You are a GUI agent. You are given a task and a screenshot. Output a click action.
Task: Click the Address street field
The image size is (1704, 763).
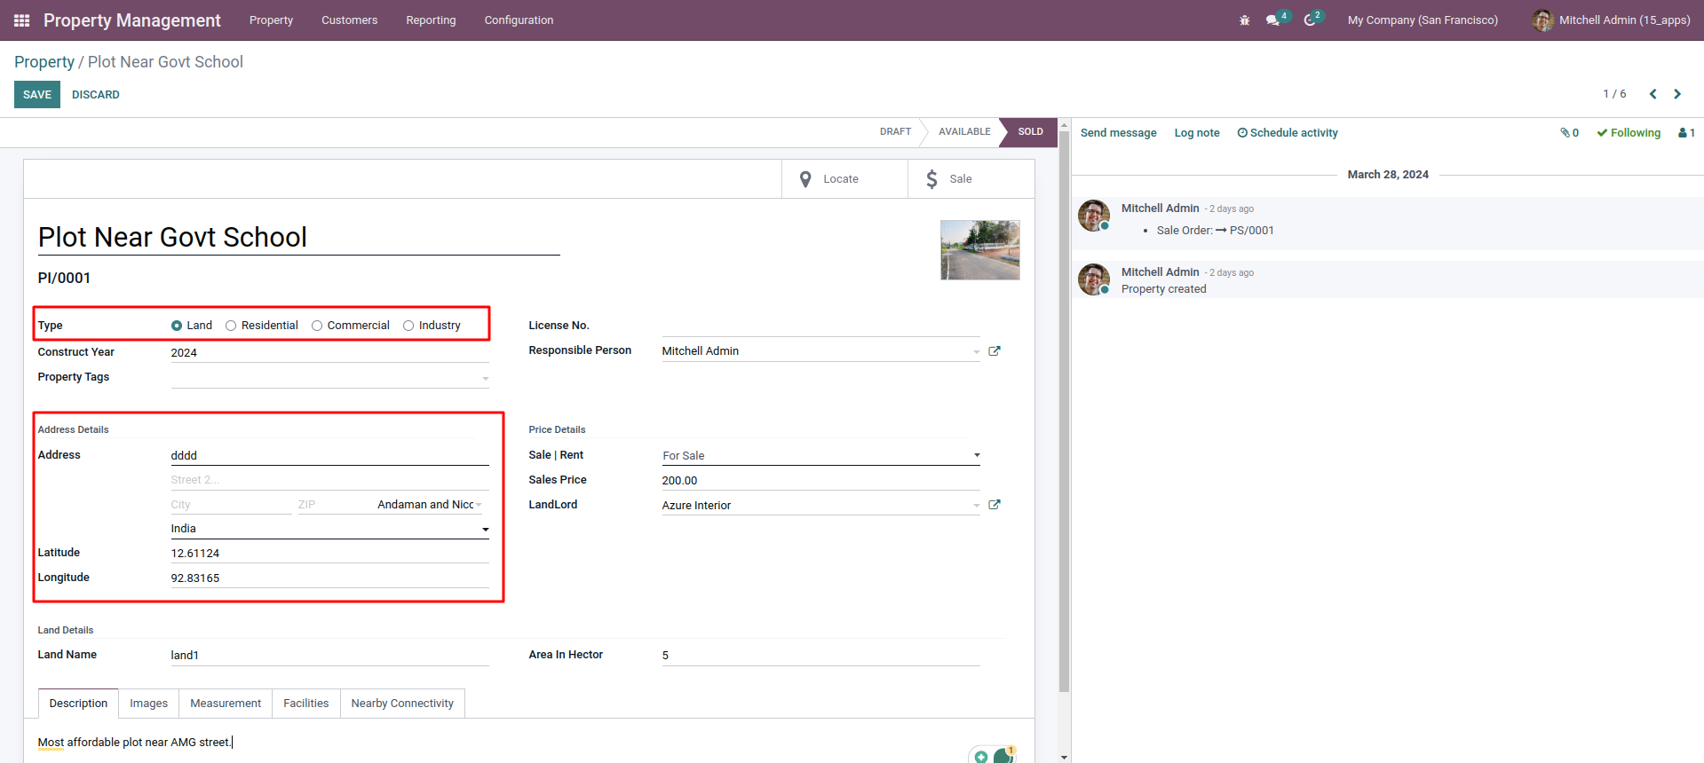tap(330, 456)
